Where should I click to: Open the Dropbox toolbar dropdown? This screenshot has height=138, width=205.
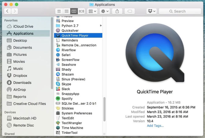pyautogui.click(x=152, y=11)
